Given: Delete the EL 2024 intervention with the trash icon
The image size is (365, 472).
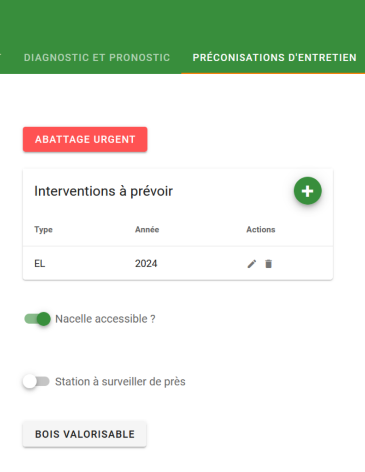Looking at the screenshot, I should coord(268,264).
